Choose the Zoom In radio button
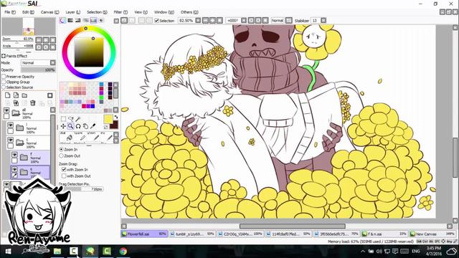Viewport: 459px width, 258px height. (x=62, y=150)
